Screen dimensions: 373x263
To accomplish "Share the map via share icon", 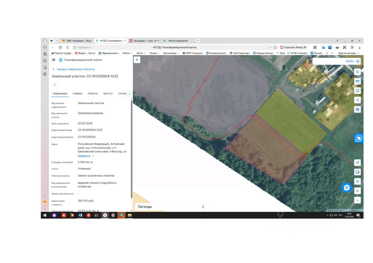I will pyautogui.click(x=358, y=100).
